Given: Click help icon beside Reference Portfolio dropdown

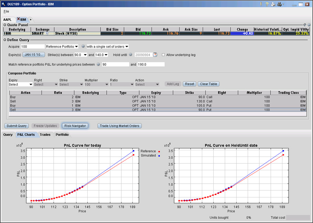Looking at the screenshot, I should coord(83,46).
